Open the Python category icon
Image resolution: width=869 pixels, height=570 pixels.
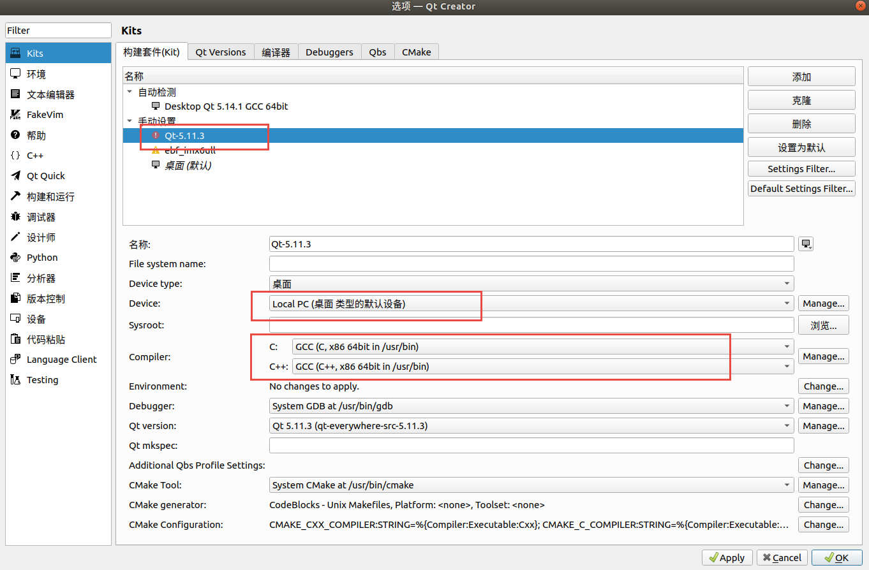[x=16, y=258]
